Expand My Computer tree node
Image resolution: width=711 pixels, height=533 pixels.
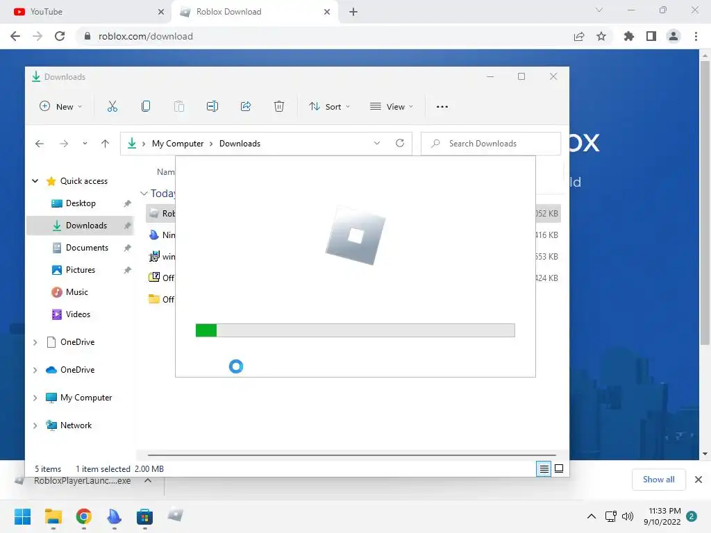tap(35, 398)
